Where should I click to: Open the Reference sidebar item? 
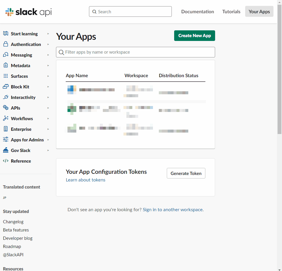pos(21,161)
